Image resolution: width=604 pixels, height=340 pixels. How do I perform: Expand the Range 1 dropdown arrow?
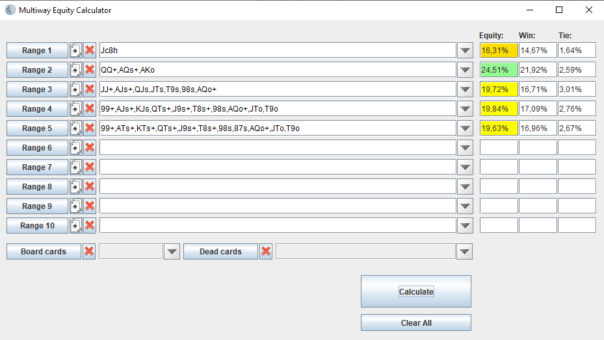(x=465, y=51)
